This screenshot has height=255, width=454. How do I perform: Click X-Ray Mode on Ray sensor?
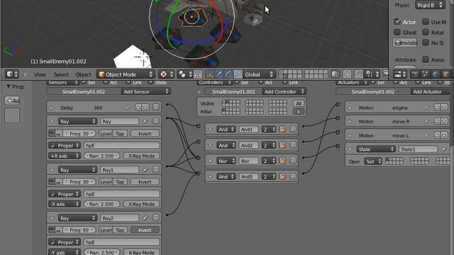[x=141, y=156]
